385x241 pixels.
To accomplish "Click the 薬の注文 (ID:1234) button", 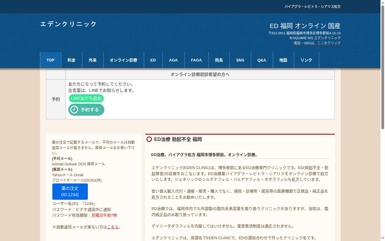I will (70, 192).
